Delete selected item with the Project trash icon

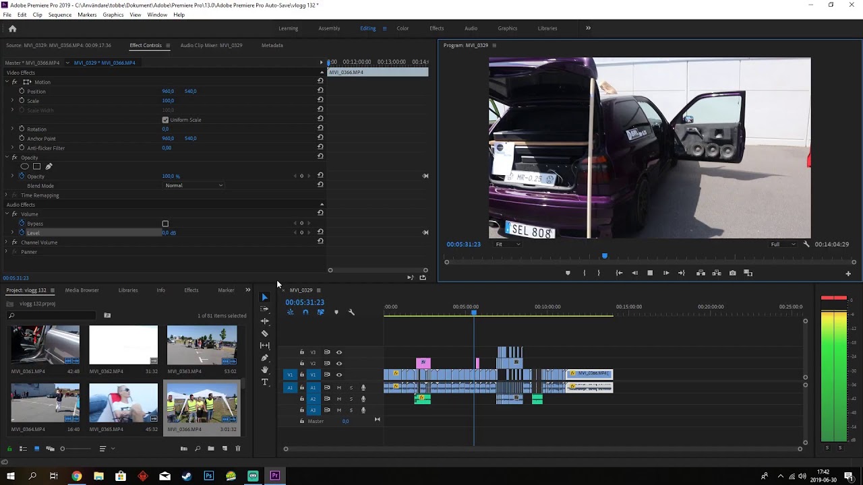237,449
